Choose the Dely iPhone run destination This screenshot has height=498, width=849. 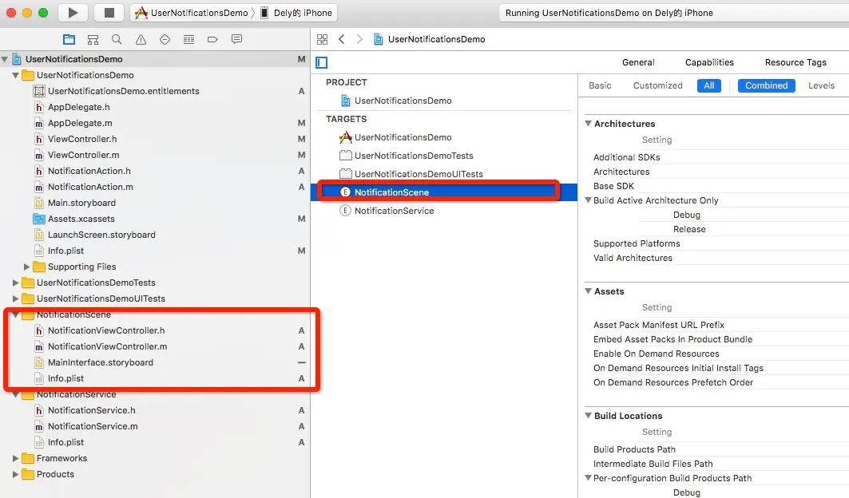tap(297, 13)
